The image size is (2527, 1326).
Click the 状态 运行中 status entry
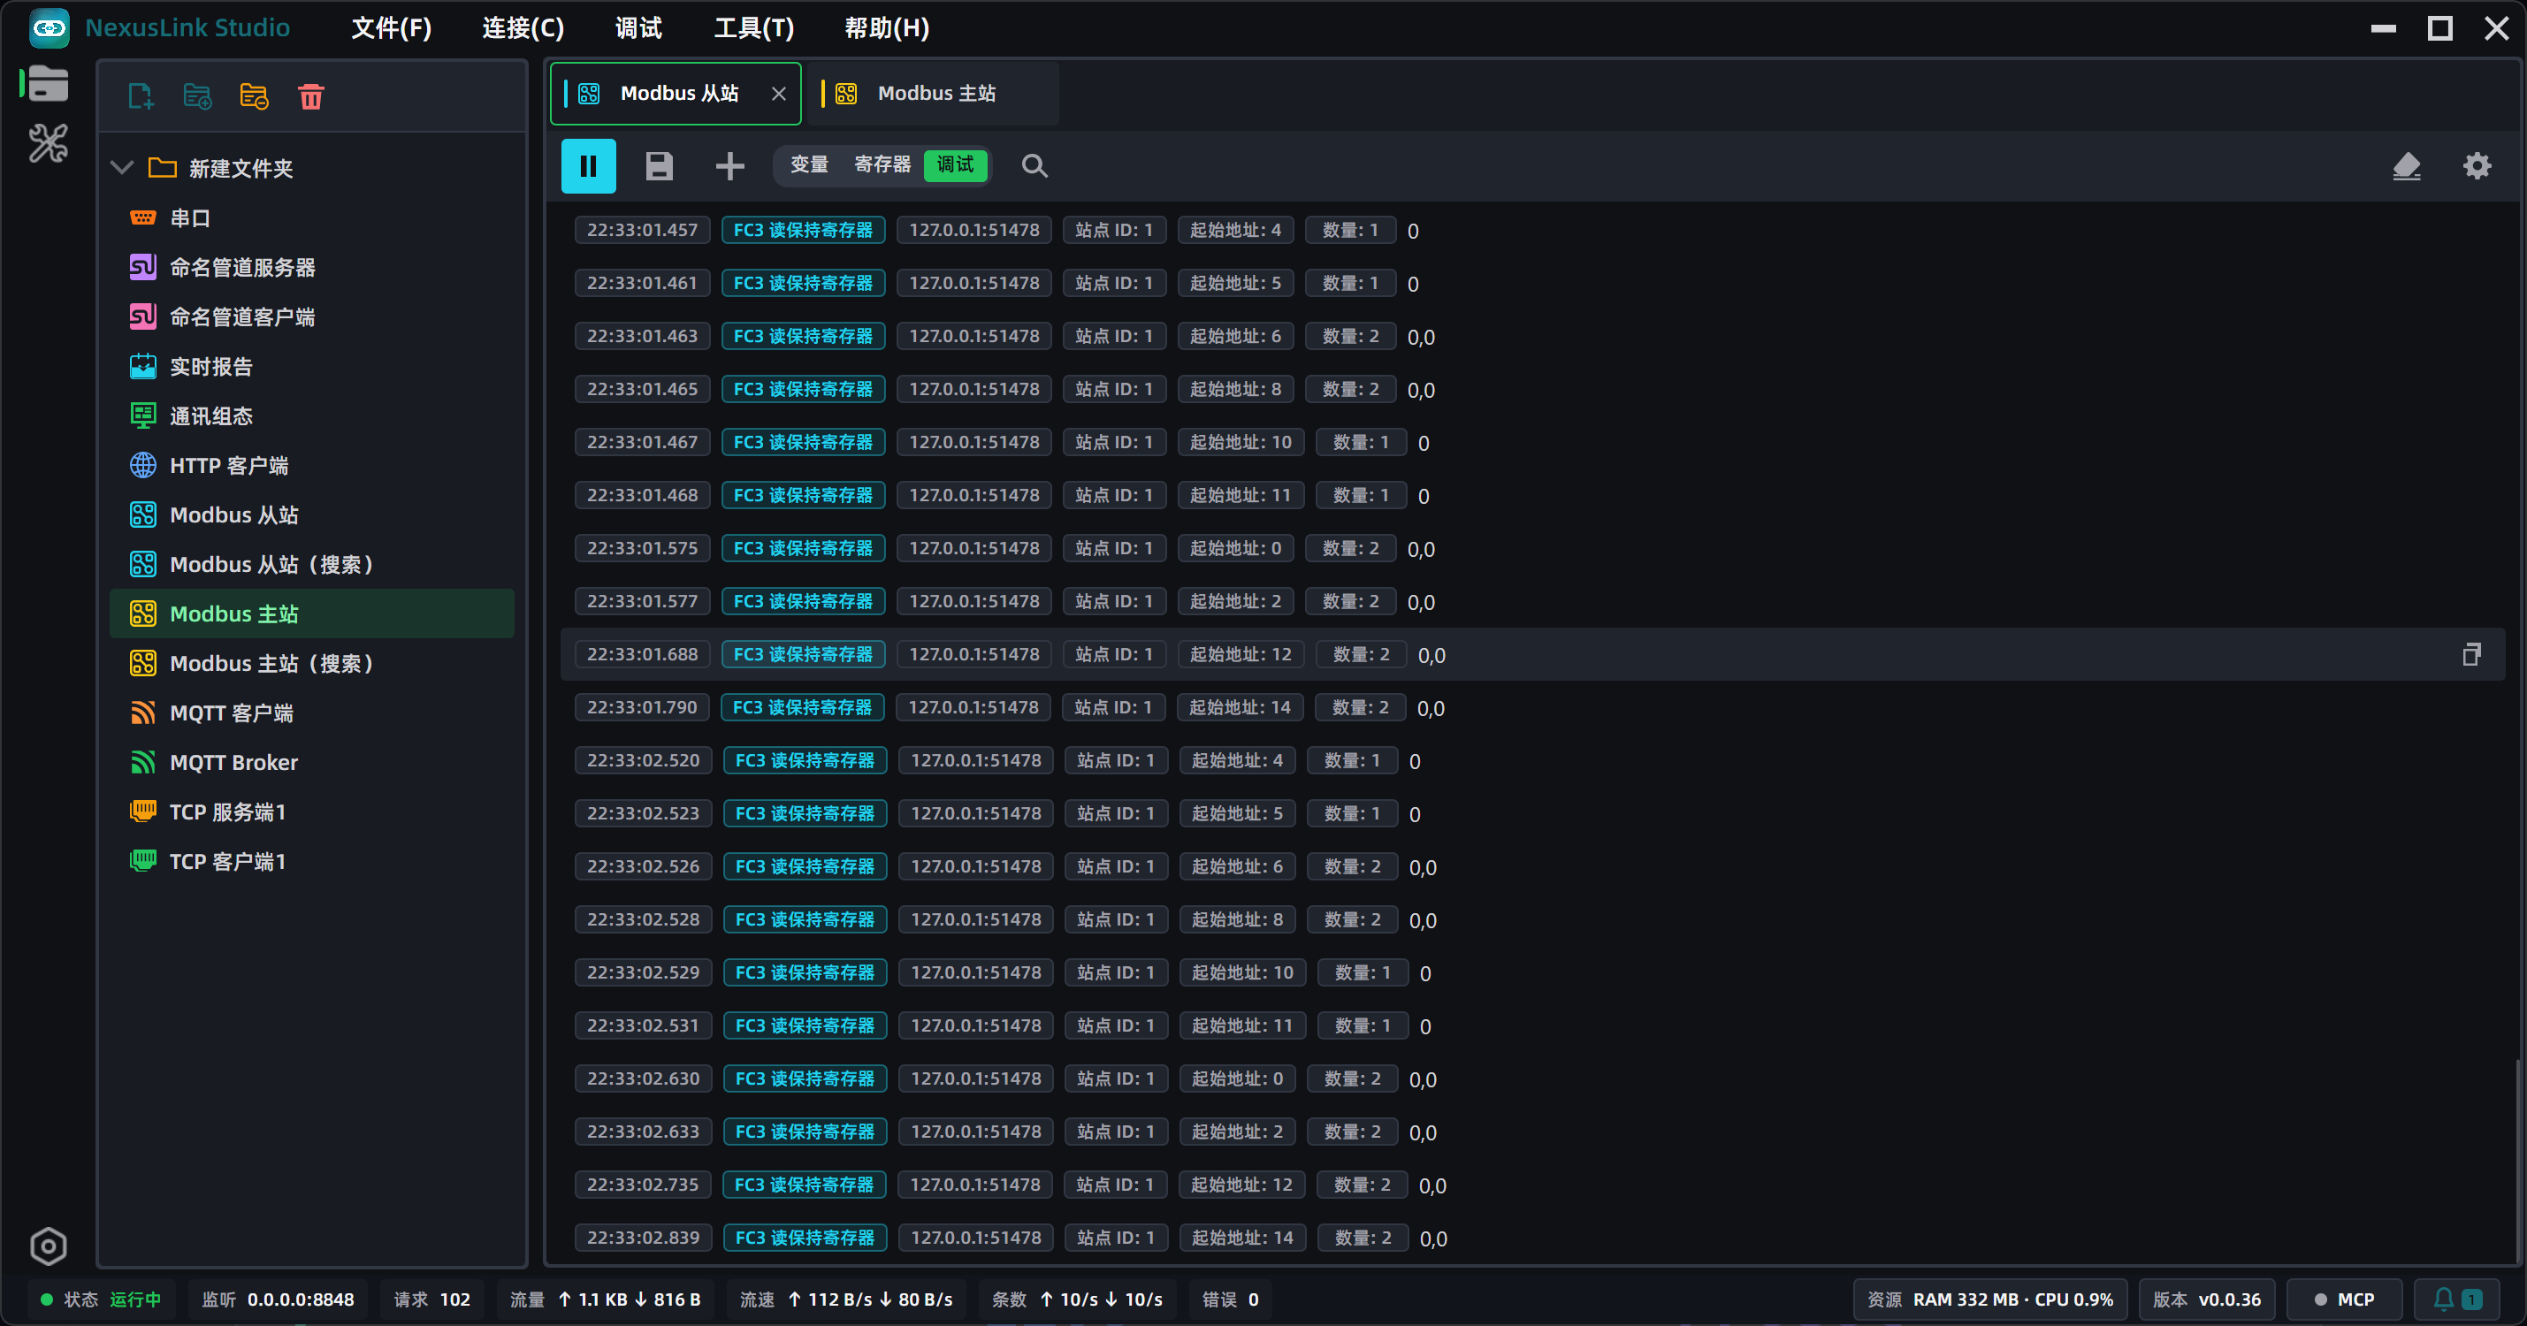[100, 1299]
